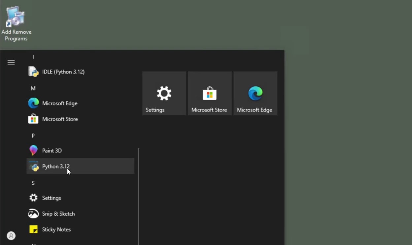Open Settings from the app list
This screenshot has height=245, width=412.
(51, 198)
